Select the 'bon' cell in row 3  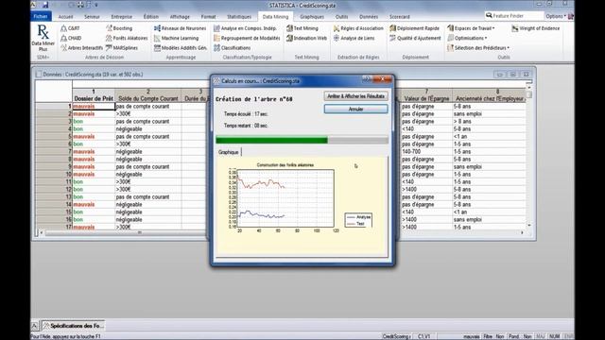click(x=94, y=122)
